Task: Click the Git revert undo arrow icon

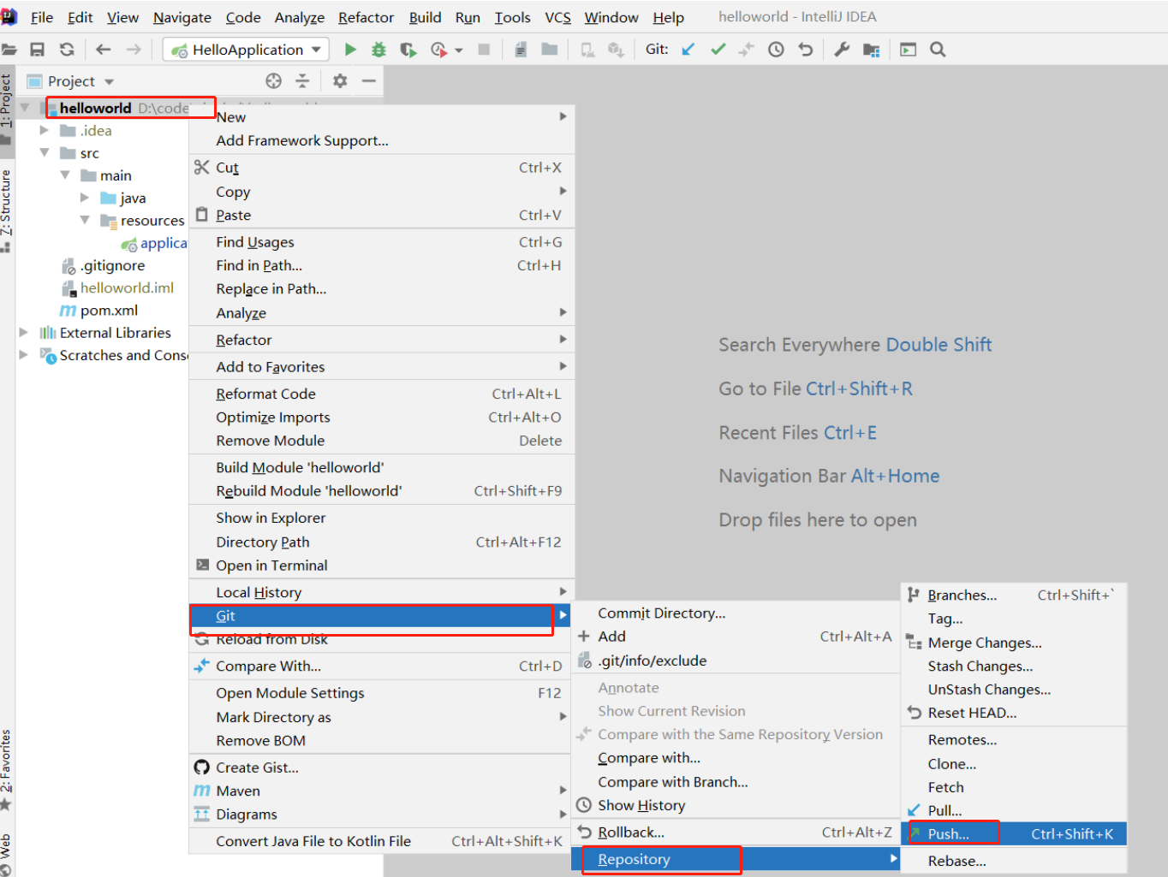Action: (805, 50)
